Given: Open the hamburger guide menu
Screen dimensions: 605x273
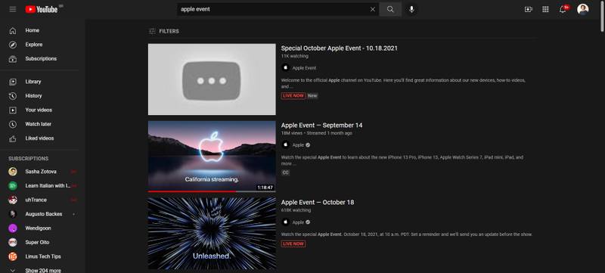Looking at the screenshot, I should click(13, 9).
